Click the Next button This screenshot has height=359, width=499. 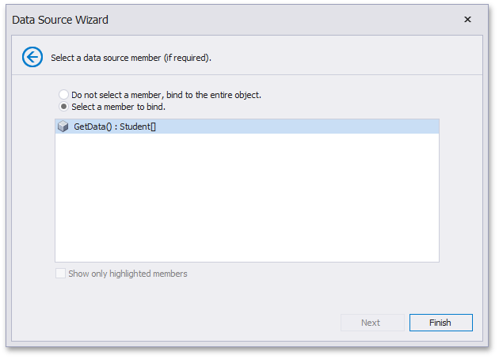pyautogui.click(x=371, y=323)
